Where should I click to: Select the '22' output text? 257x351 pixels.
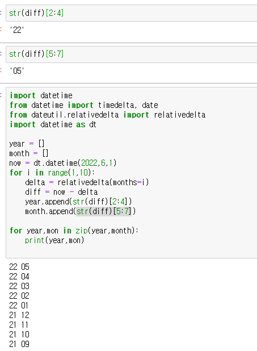(x=16, y=30)
